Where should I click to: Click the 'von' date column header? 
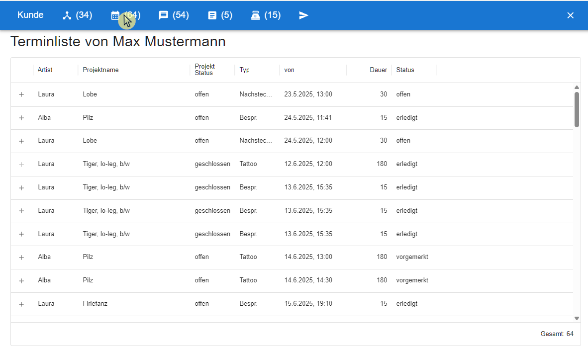tap(290, 70)
